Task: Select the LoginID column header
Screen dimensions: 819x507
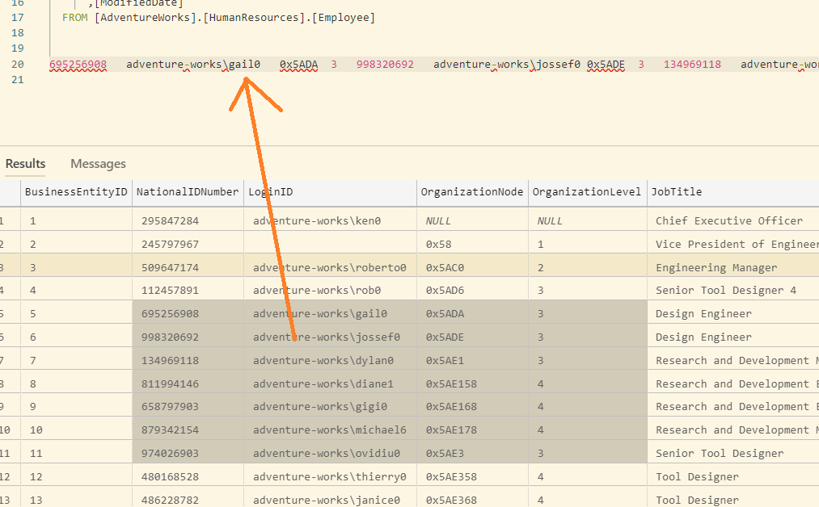Action: click(330, 192)
